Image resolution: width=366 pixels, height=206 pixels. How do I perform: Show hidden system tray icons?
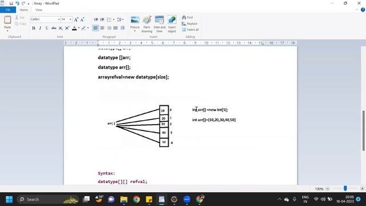280,200
